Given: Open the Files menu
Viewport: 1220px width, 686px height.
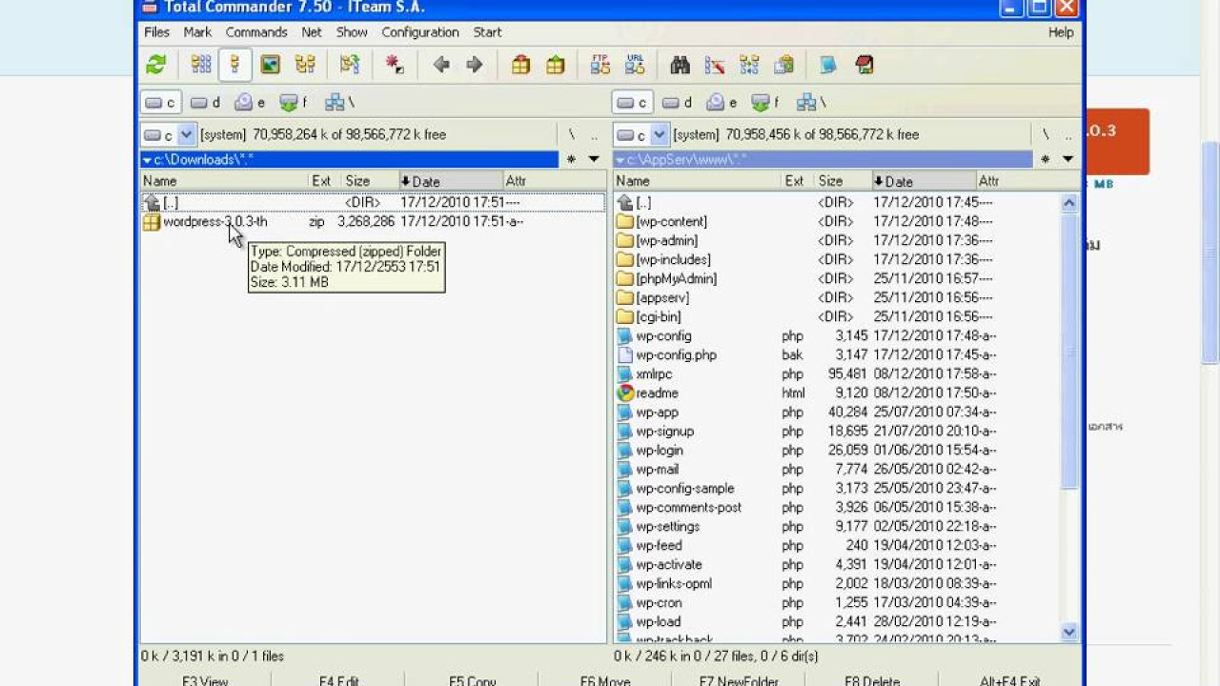Looking at the screenshot, I should (156, 31).
